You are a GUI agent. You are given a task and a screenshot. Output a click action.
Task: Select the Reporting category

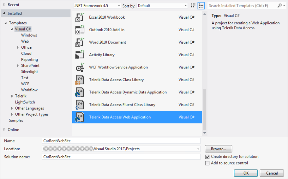click(x=29, y=60)
